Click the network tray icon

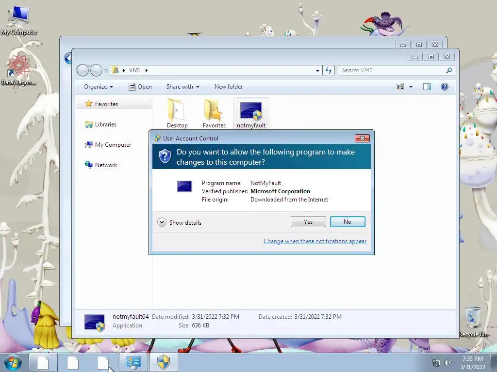[x=436, y=363]
